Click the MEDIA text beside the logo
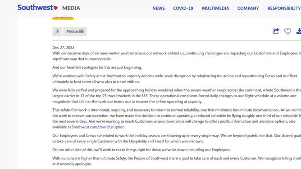 [x=71, y=8]
